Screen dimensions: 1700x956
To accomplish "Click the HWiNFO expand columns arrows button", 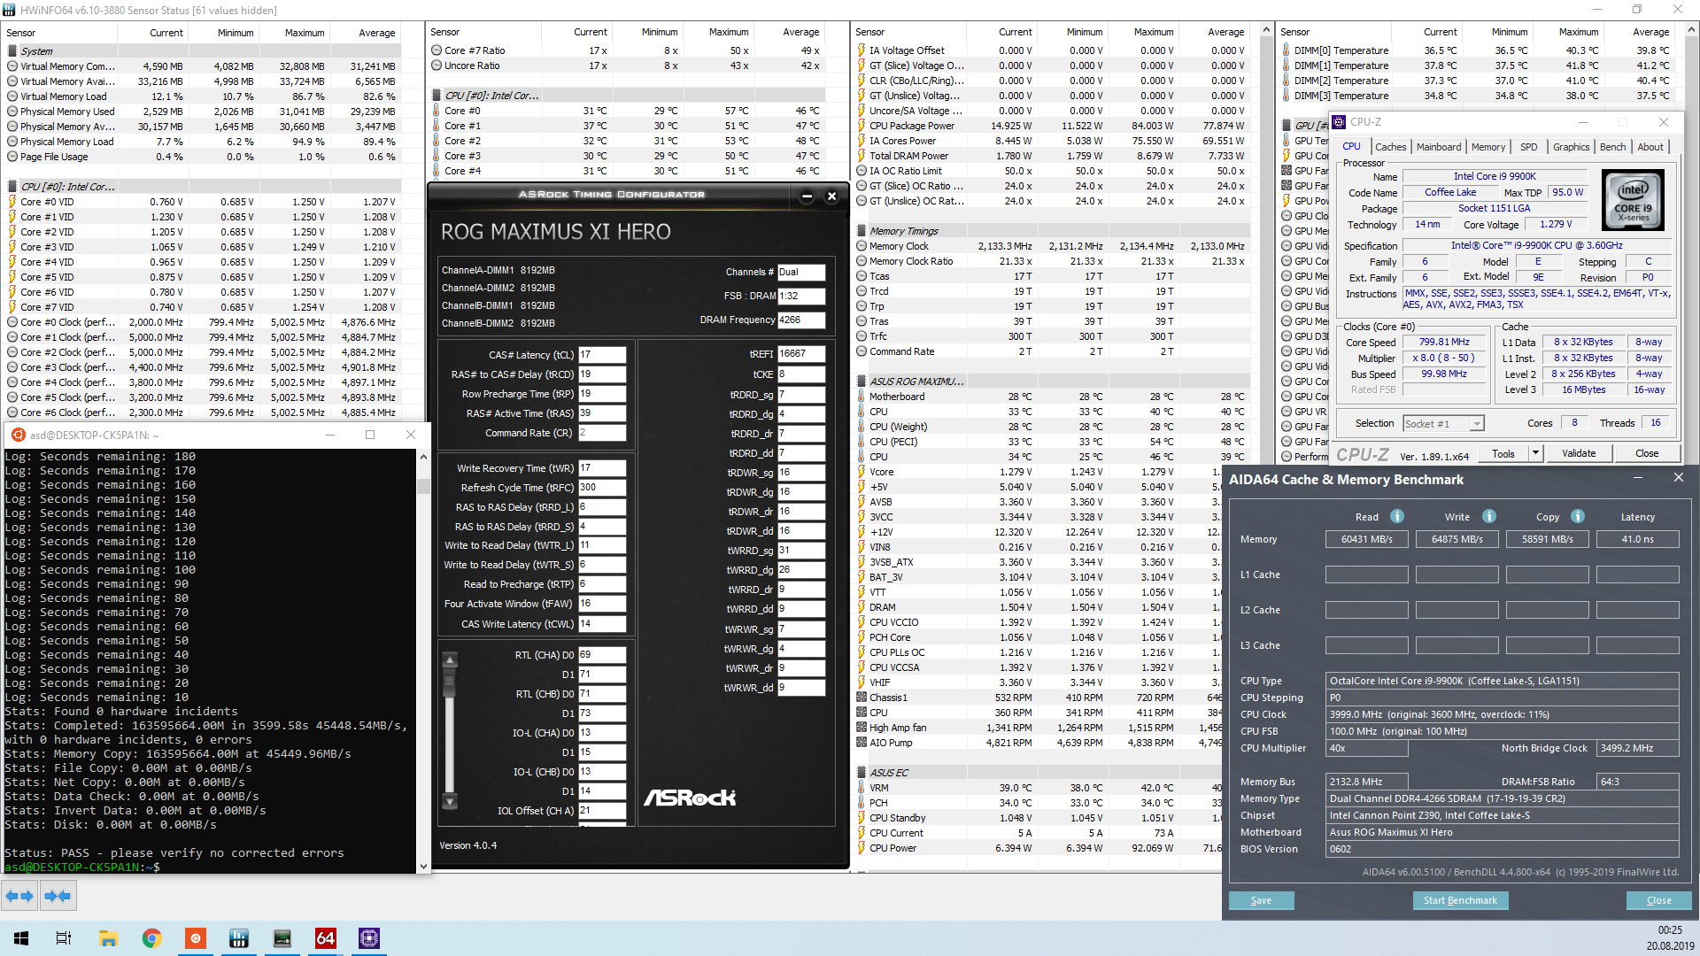I will (19, 897).
